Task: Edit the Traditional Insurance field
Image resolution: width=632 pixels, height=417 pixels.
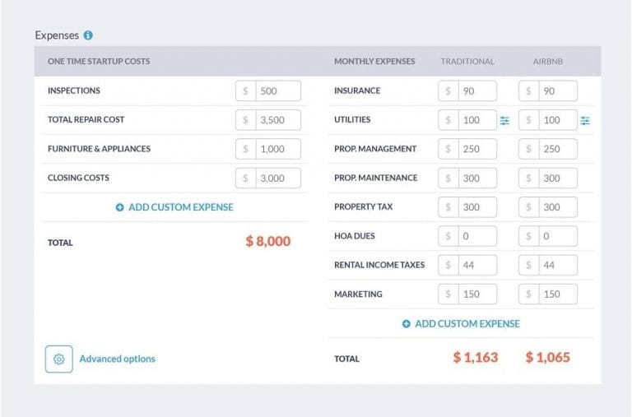Action: coord(476,91)
